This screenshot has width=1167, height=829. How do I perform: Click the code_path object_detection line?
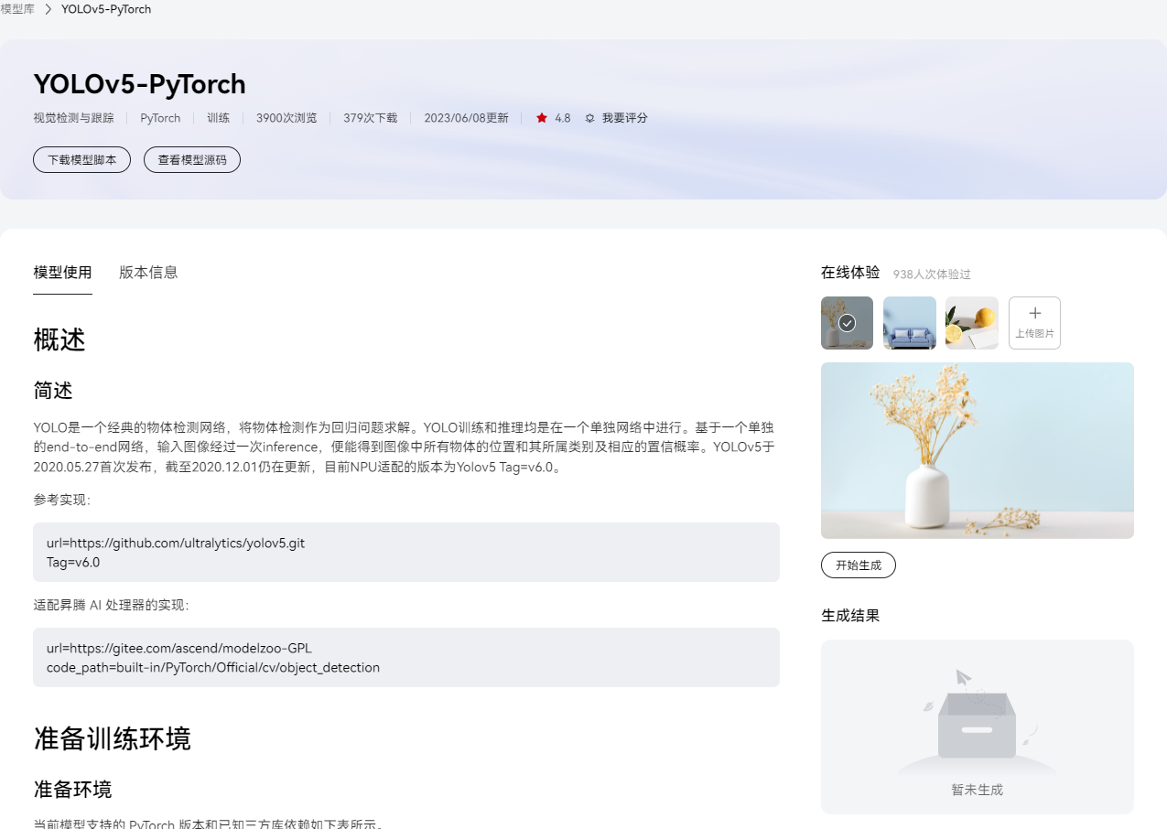[213, 668]
